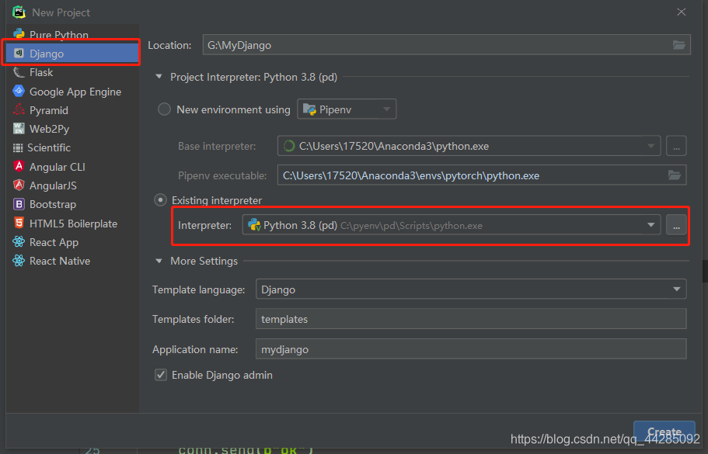Select Bootstrap project type
The height and width of the screenshot is (454, 708).
pos(72,204)
